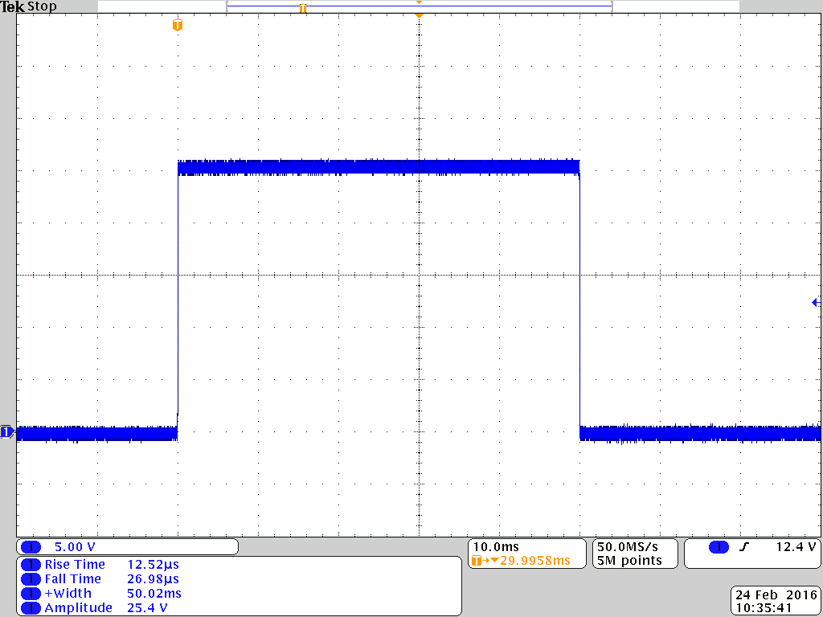Click the channel 1 badge next to Rise Time
The height and width of the screenshot is (617, 823).
click(31, 565)
